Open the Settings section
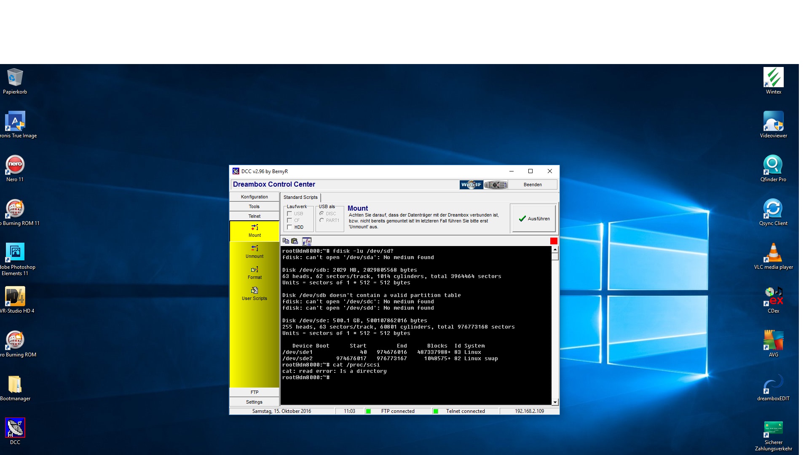This screenshot has width=809, height=455. (x=254, y=402)
